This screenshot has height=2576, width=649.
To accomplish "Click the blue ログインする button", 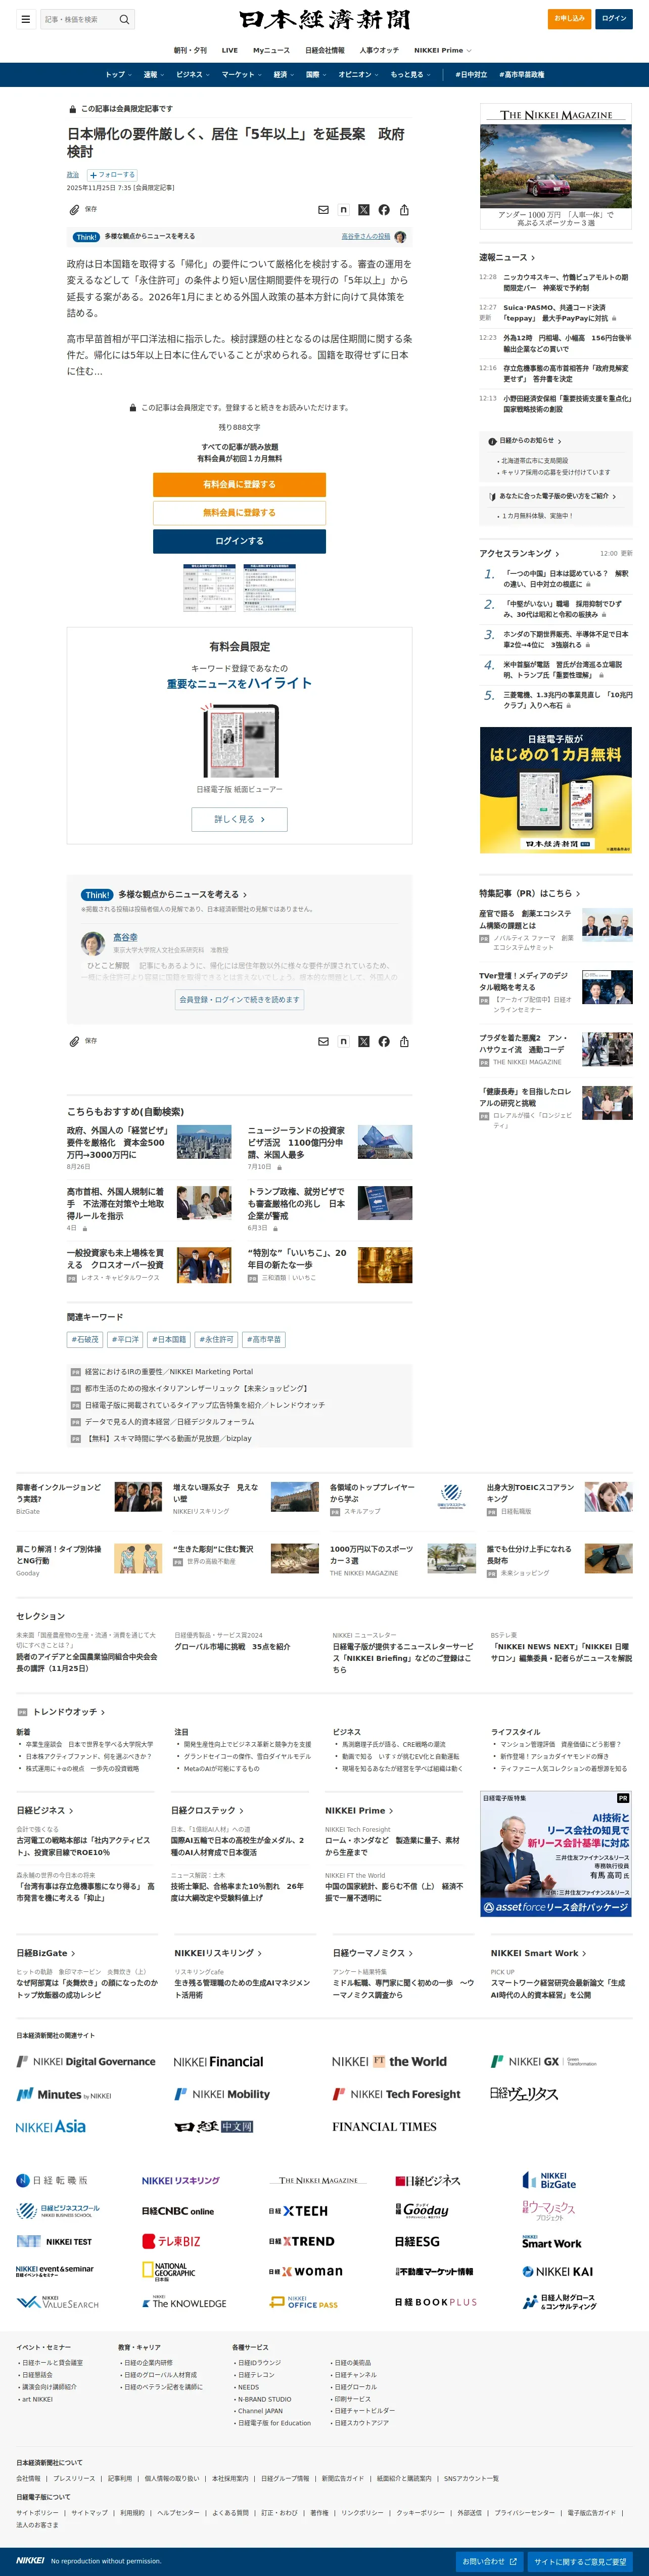I will point(240,541).
